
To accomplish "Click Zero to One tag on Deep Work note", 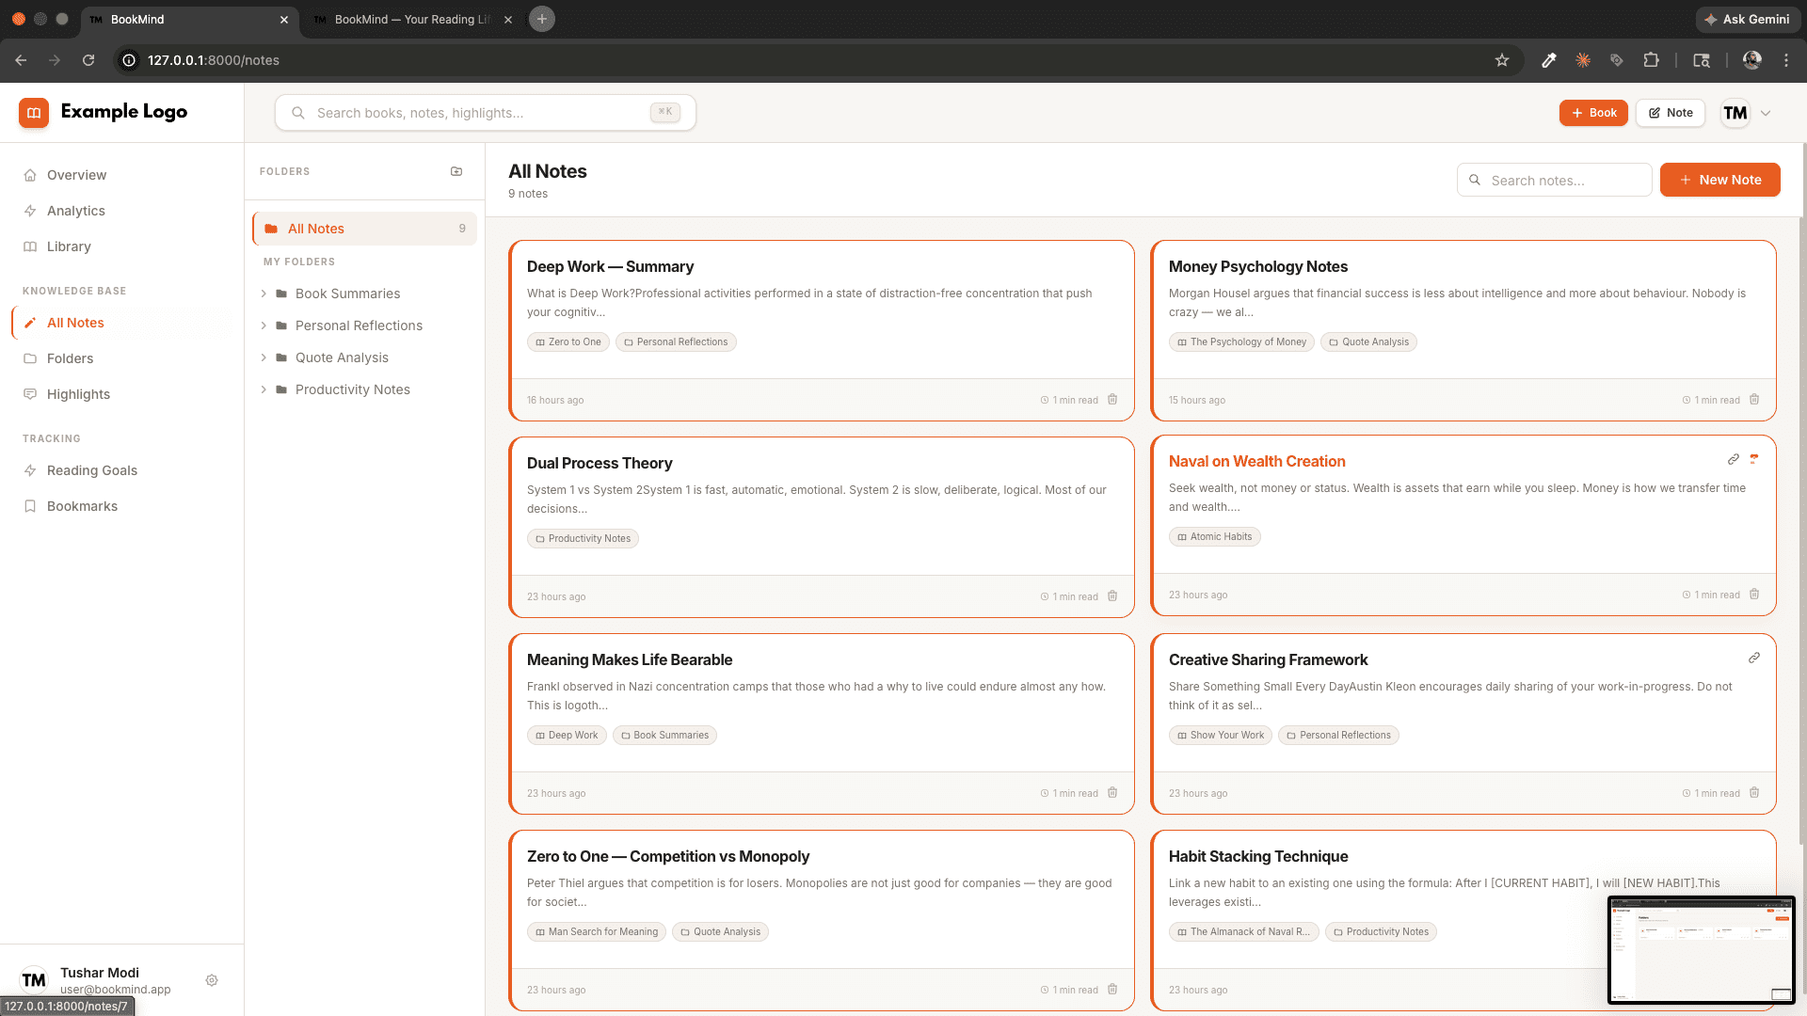I will pos(568,341).
